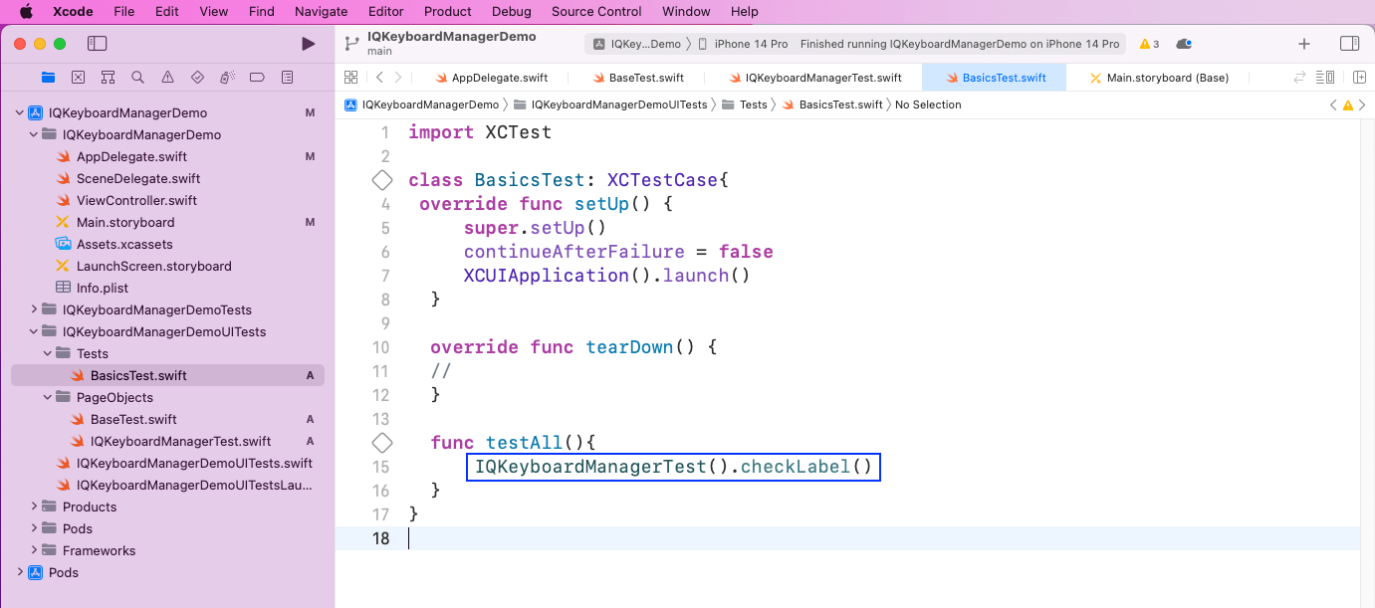Click the empty line 18 in editor
Viewport: 1375px width, 608px height.
[797, 538]
